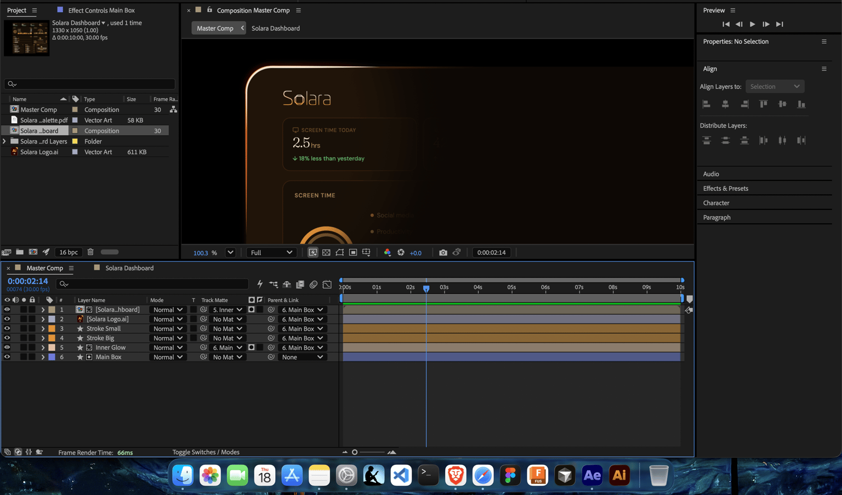Play the preview
This screenshot has width=842, height=495.
(752, 24)
